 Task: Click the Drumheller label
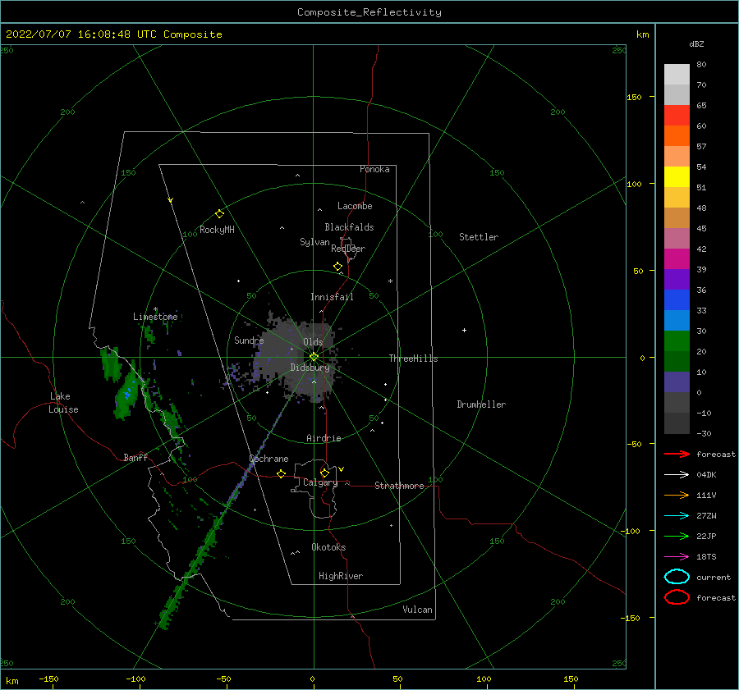point(481,404)
